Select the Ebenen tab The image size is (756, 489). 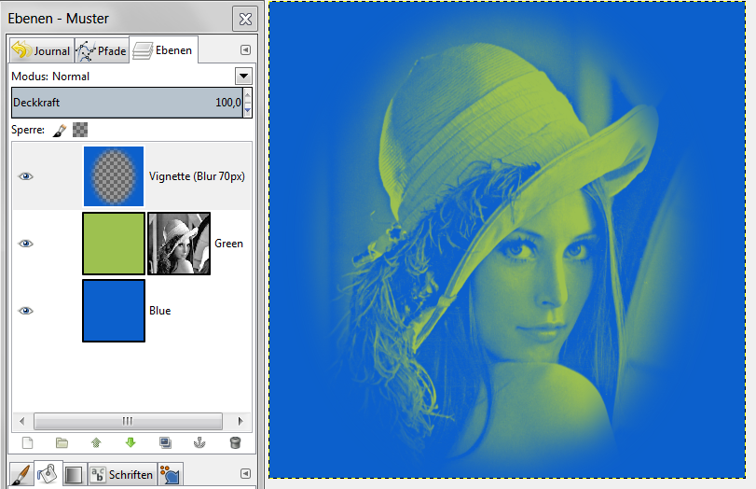point(163,49)
